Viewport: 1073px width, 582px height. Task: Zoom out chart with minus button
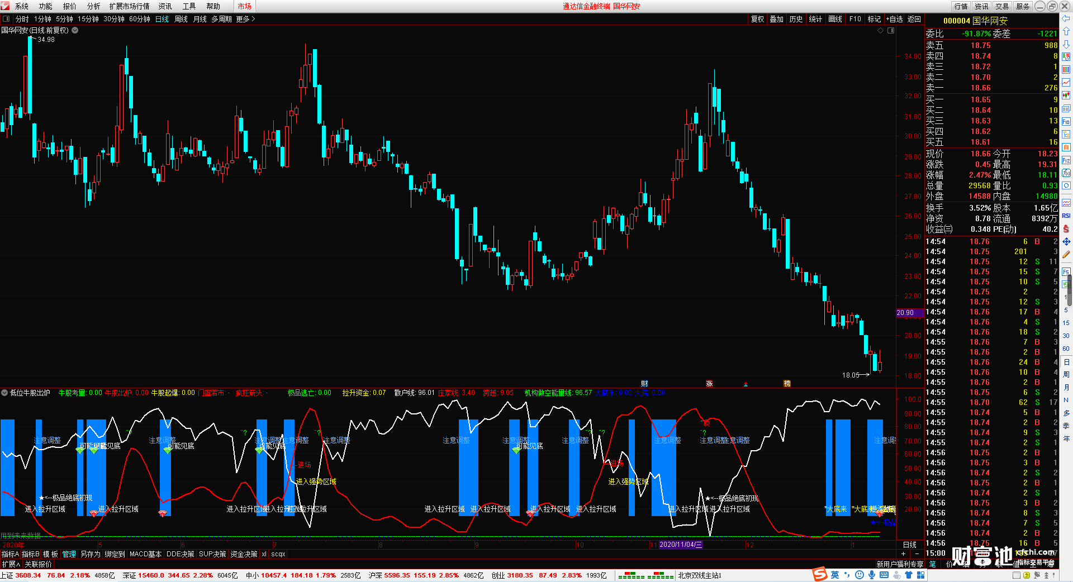917,554
